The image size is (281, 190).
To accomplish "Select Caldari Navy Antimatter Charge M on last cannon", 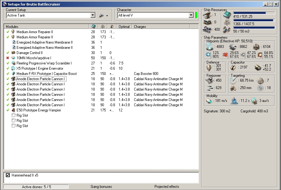I will (158, 105).
